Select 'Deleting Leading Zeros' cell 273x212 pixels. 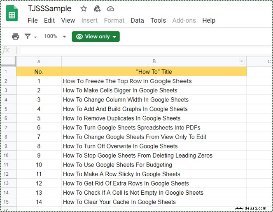click(x=154, y=155)
